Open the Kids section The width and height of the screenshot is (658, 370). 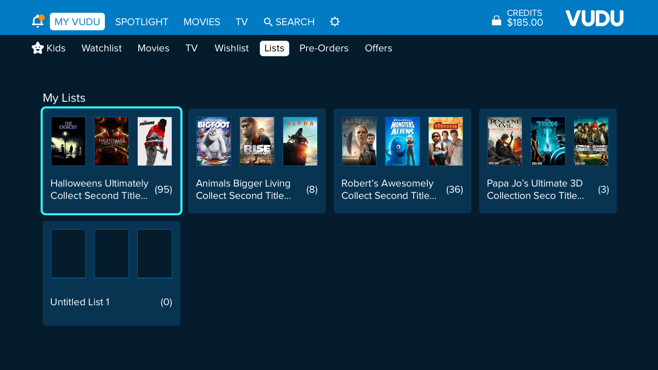tap(48, 48)
